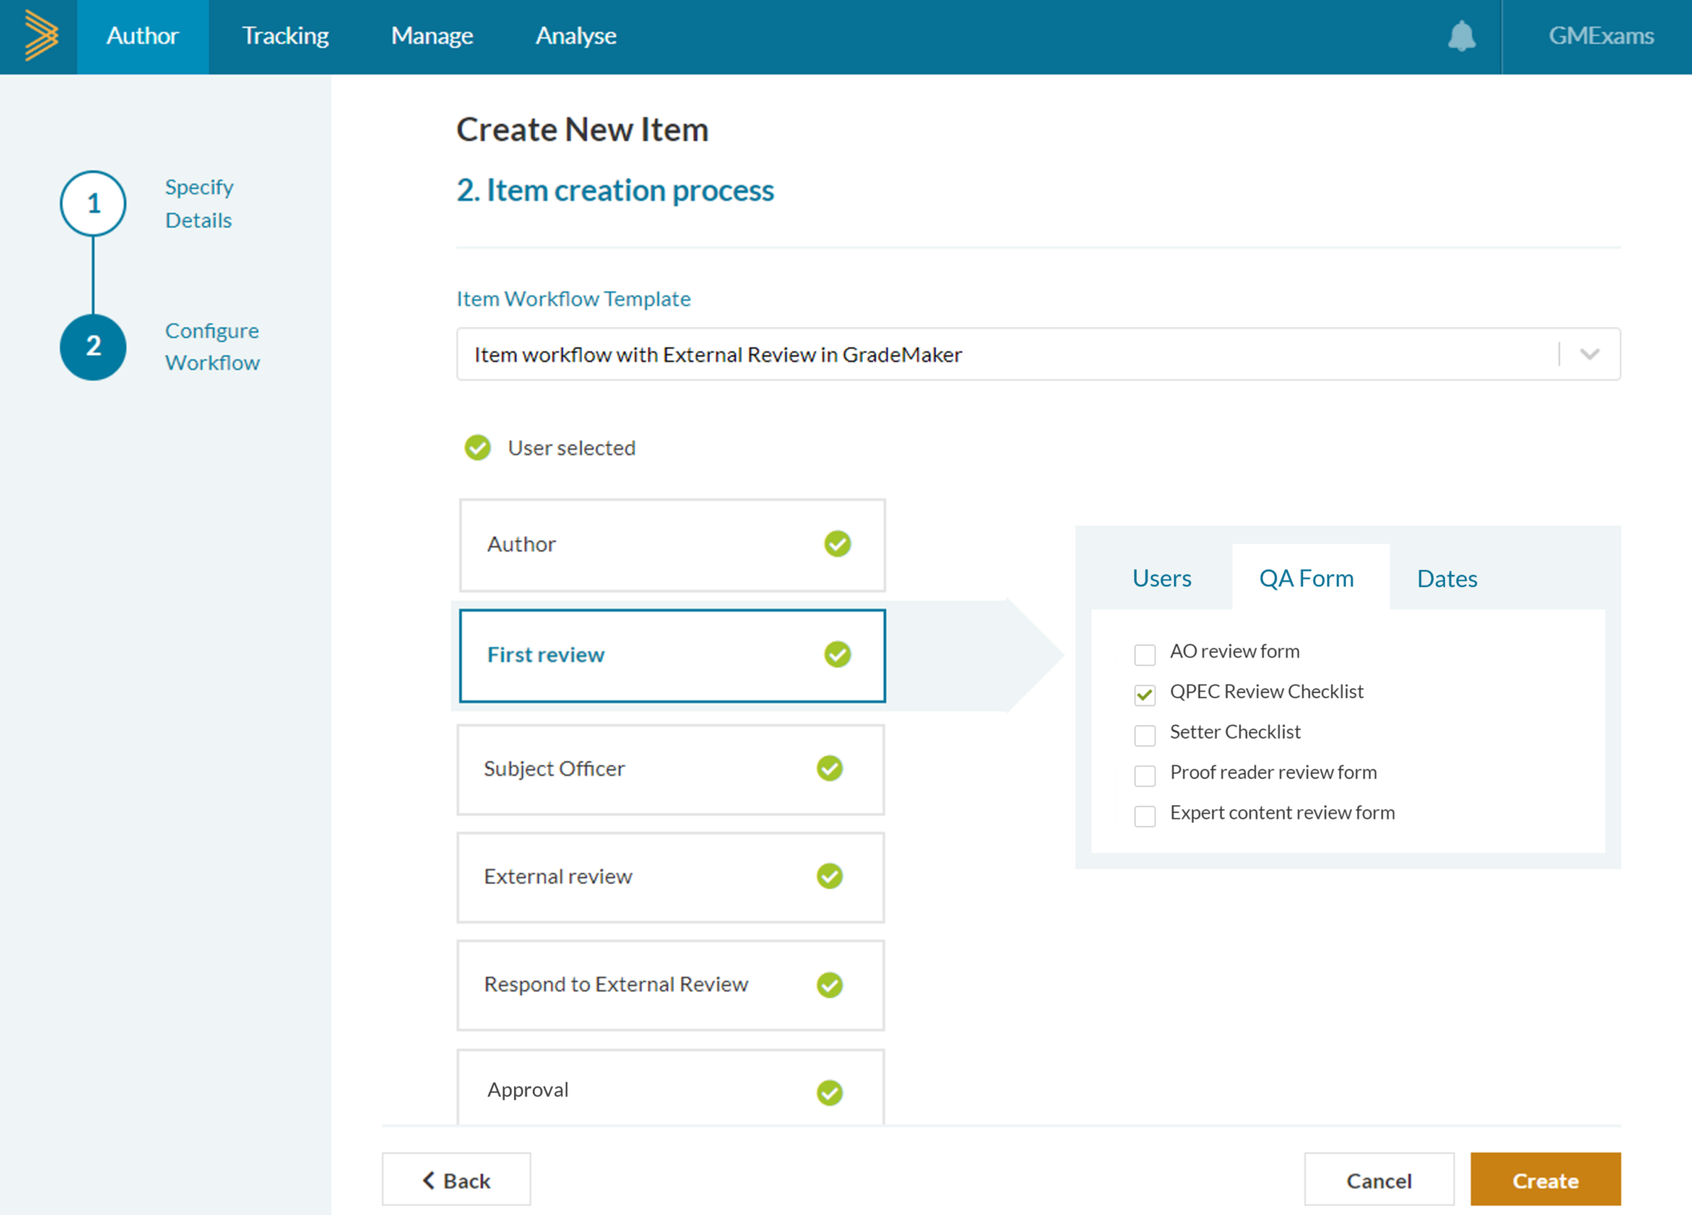Click the green check on the Author stage
The height and width of the screenshot is (1215, 1692).
coord(838,543)
